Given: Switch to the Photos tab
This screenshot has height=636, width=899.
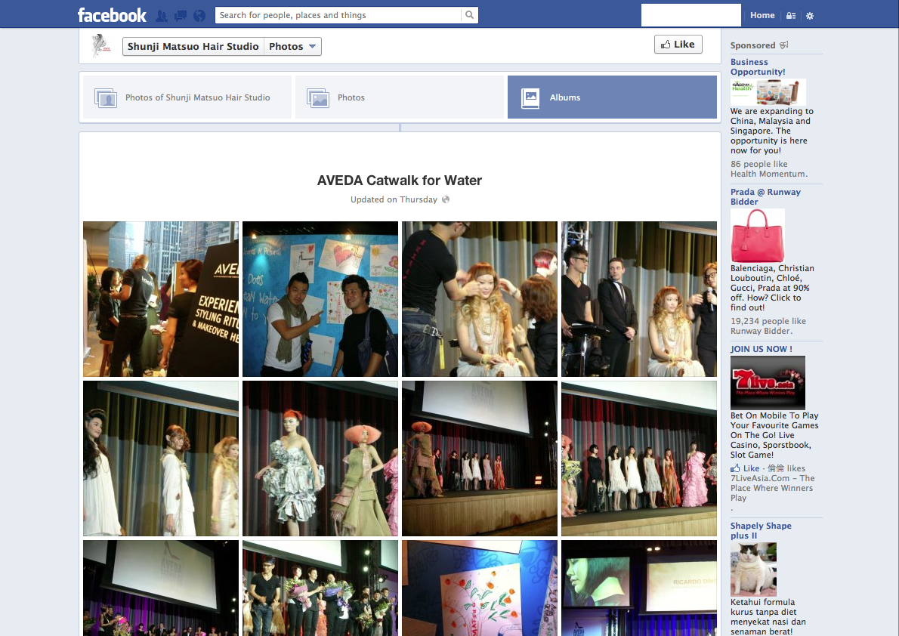Looking at the screenshot, I should 400,97.
